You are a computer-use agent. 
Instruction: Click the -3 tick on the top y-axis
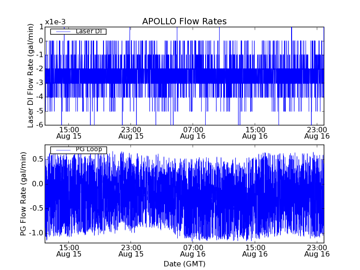click(x=40, y=83)
